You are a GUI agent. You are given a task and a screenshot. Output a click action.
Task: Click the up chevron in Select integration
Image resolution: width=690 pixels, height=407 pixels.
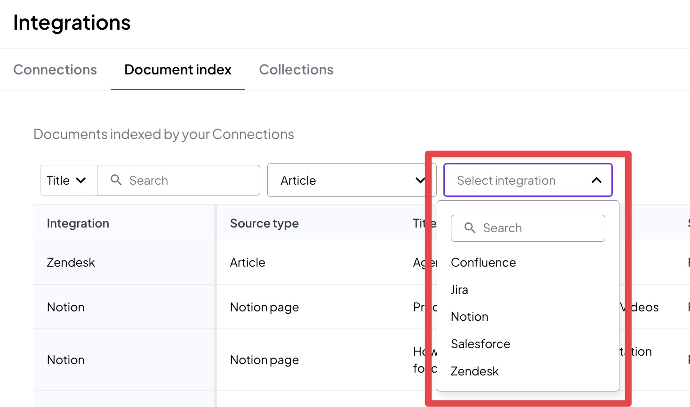pyautogui.click(x=596, y=180)
